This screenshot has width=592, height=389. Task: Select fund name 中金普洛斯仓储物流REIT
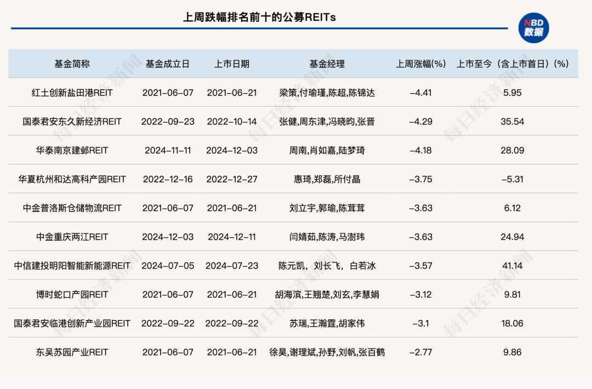pyautogui.click(x=72, y=208)
